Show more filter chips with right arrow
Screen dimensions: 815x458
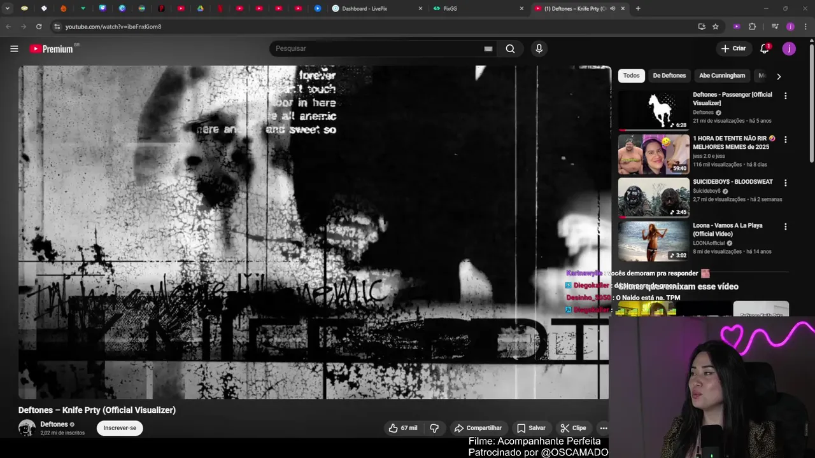click(778, 76)
